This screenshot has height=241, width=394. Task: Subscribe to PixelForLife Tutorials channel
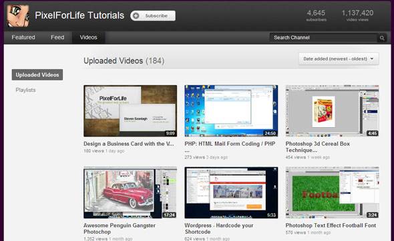(x=153, y=16)
